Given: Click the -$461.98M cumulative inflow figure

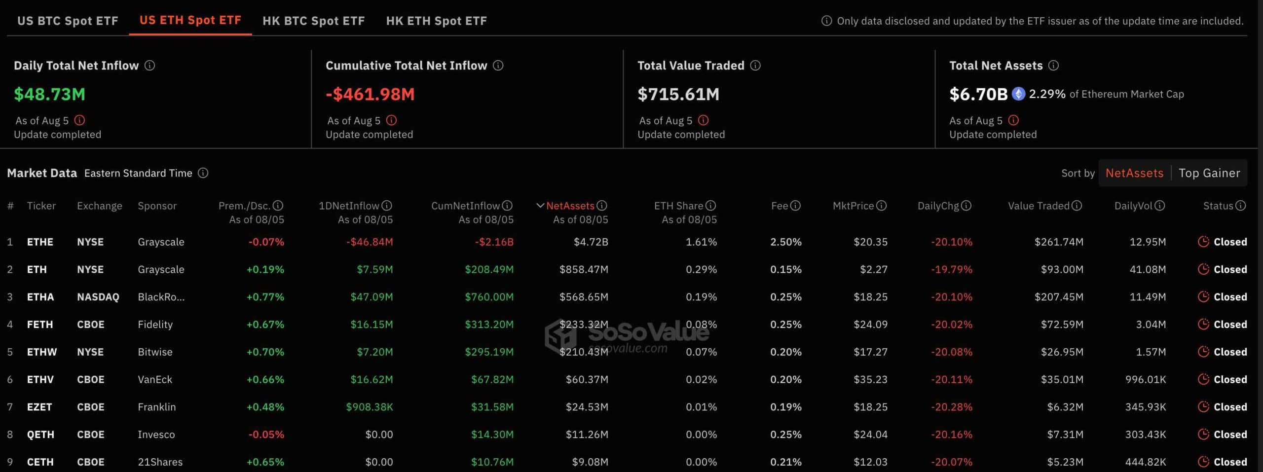Looking at the screenshot, I should point(370,94).
